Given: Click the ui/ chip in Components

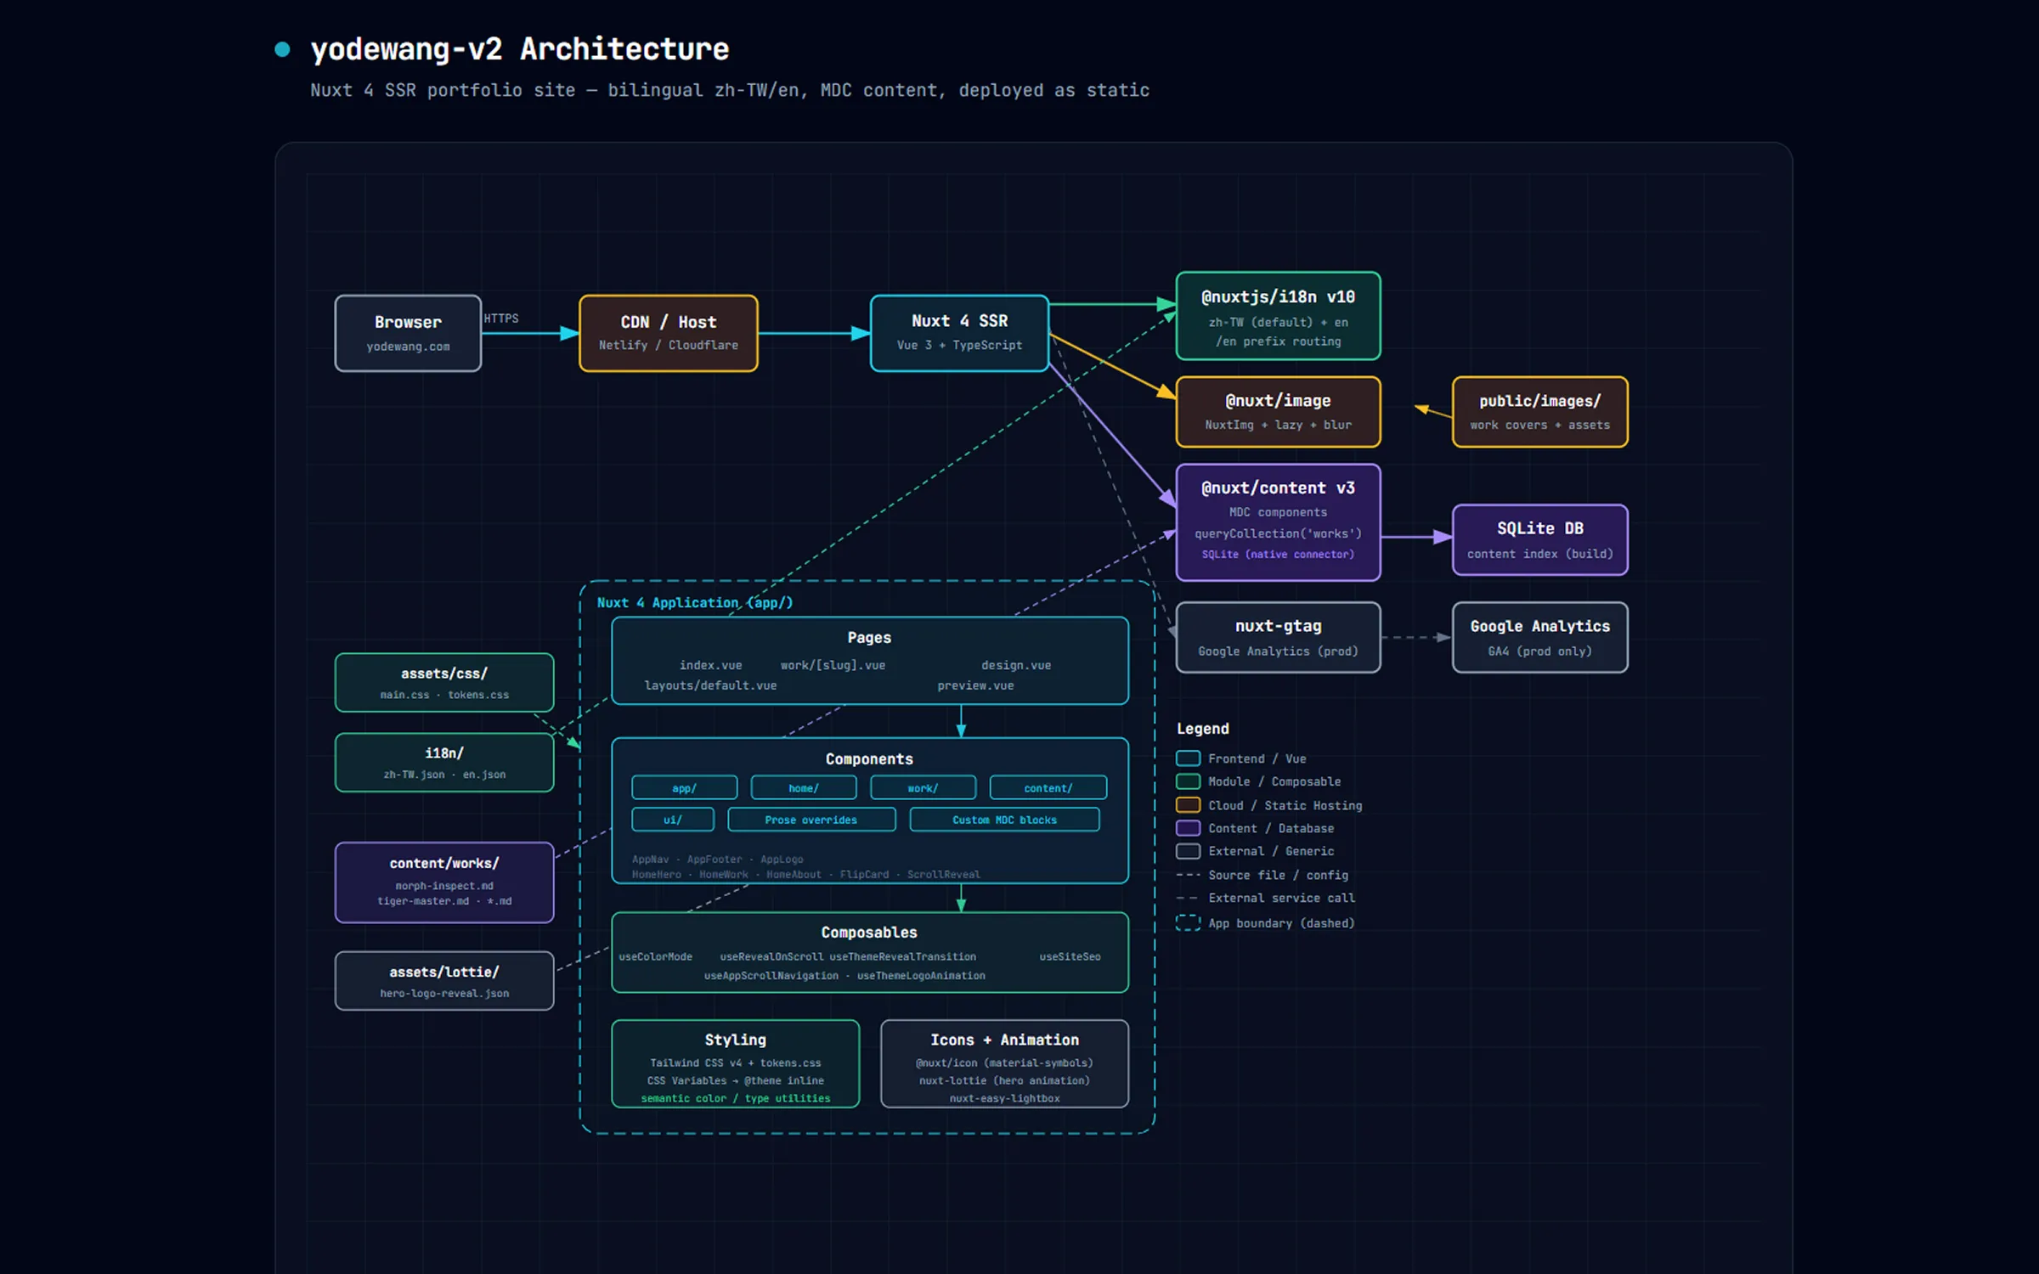Looking at the screenshot, I should (672, 820).
